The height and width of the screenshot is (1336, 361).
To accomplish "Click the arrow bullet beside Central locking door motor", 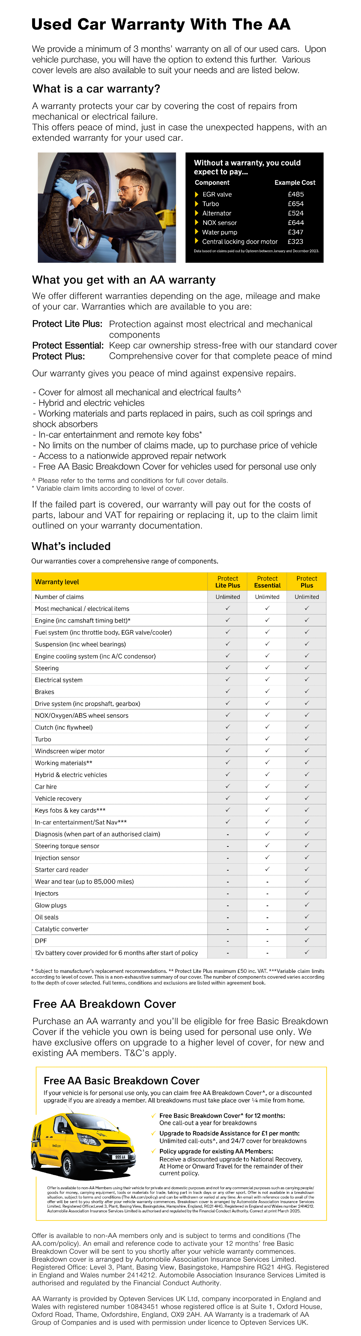I will pos(197,242).
